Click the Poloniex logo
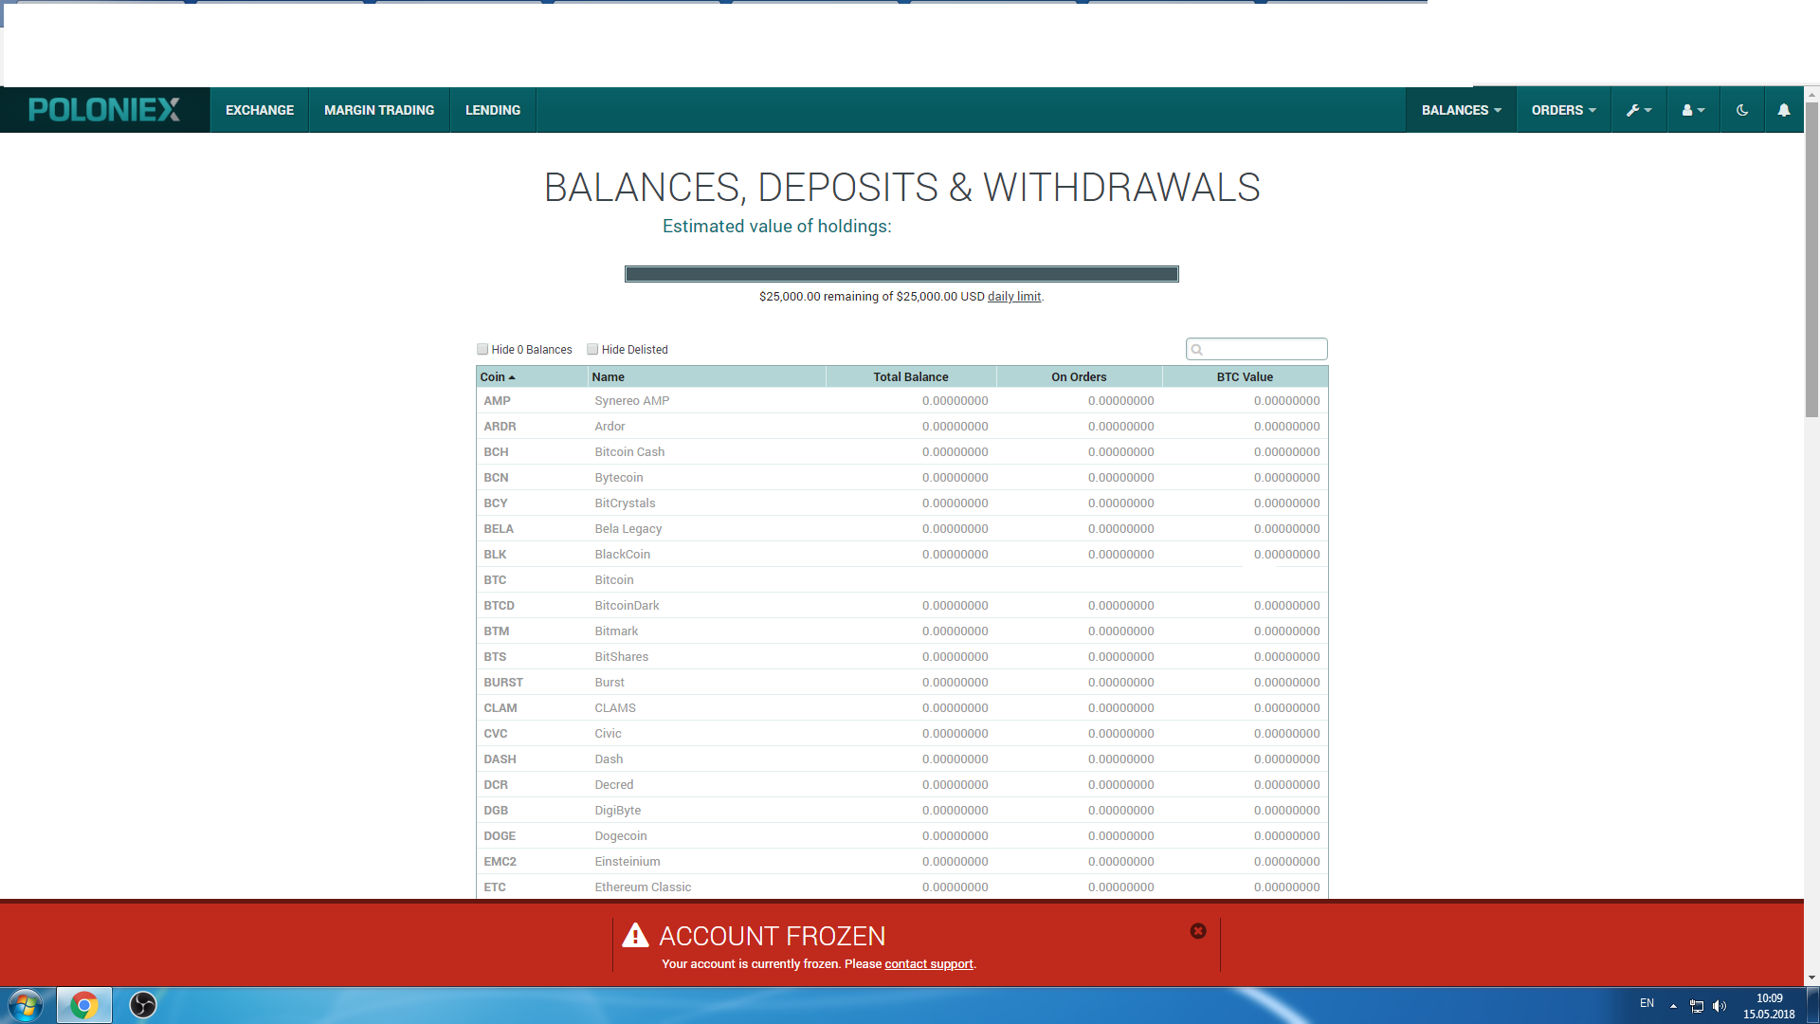1820x1024 pixels. [x=104, y=110]
